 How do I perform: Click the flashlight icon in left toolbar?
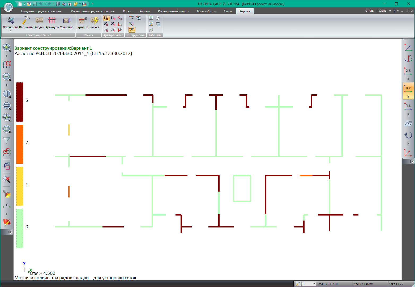(x=6, y=193)
